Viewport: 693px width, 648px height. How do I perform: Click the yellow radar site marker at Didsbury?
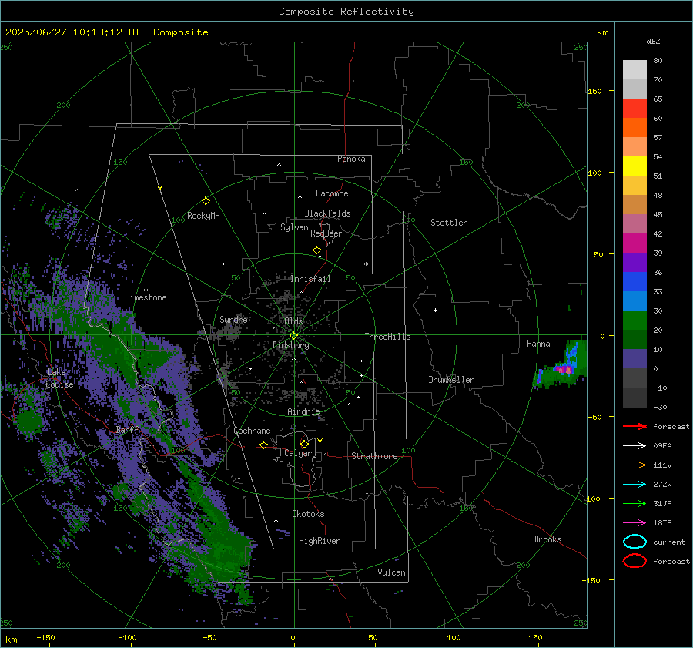(x=294, y=336)
